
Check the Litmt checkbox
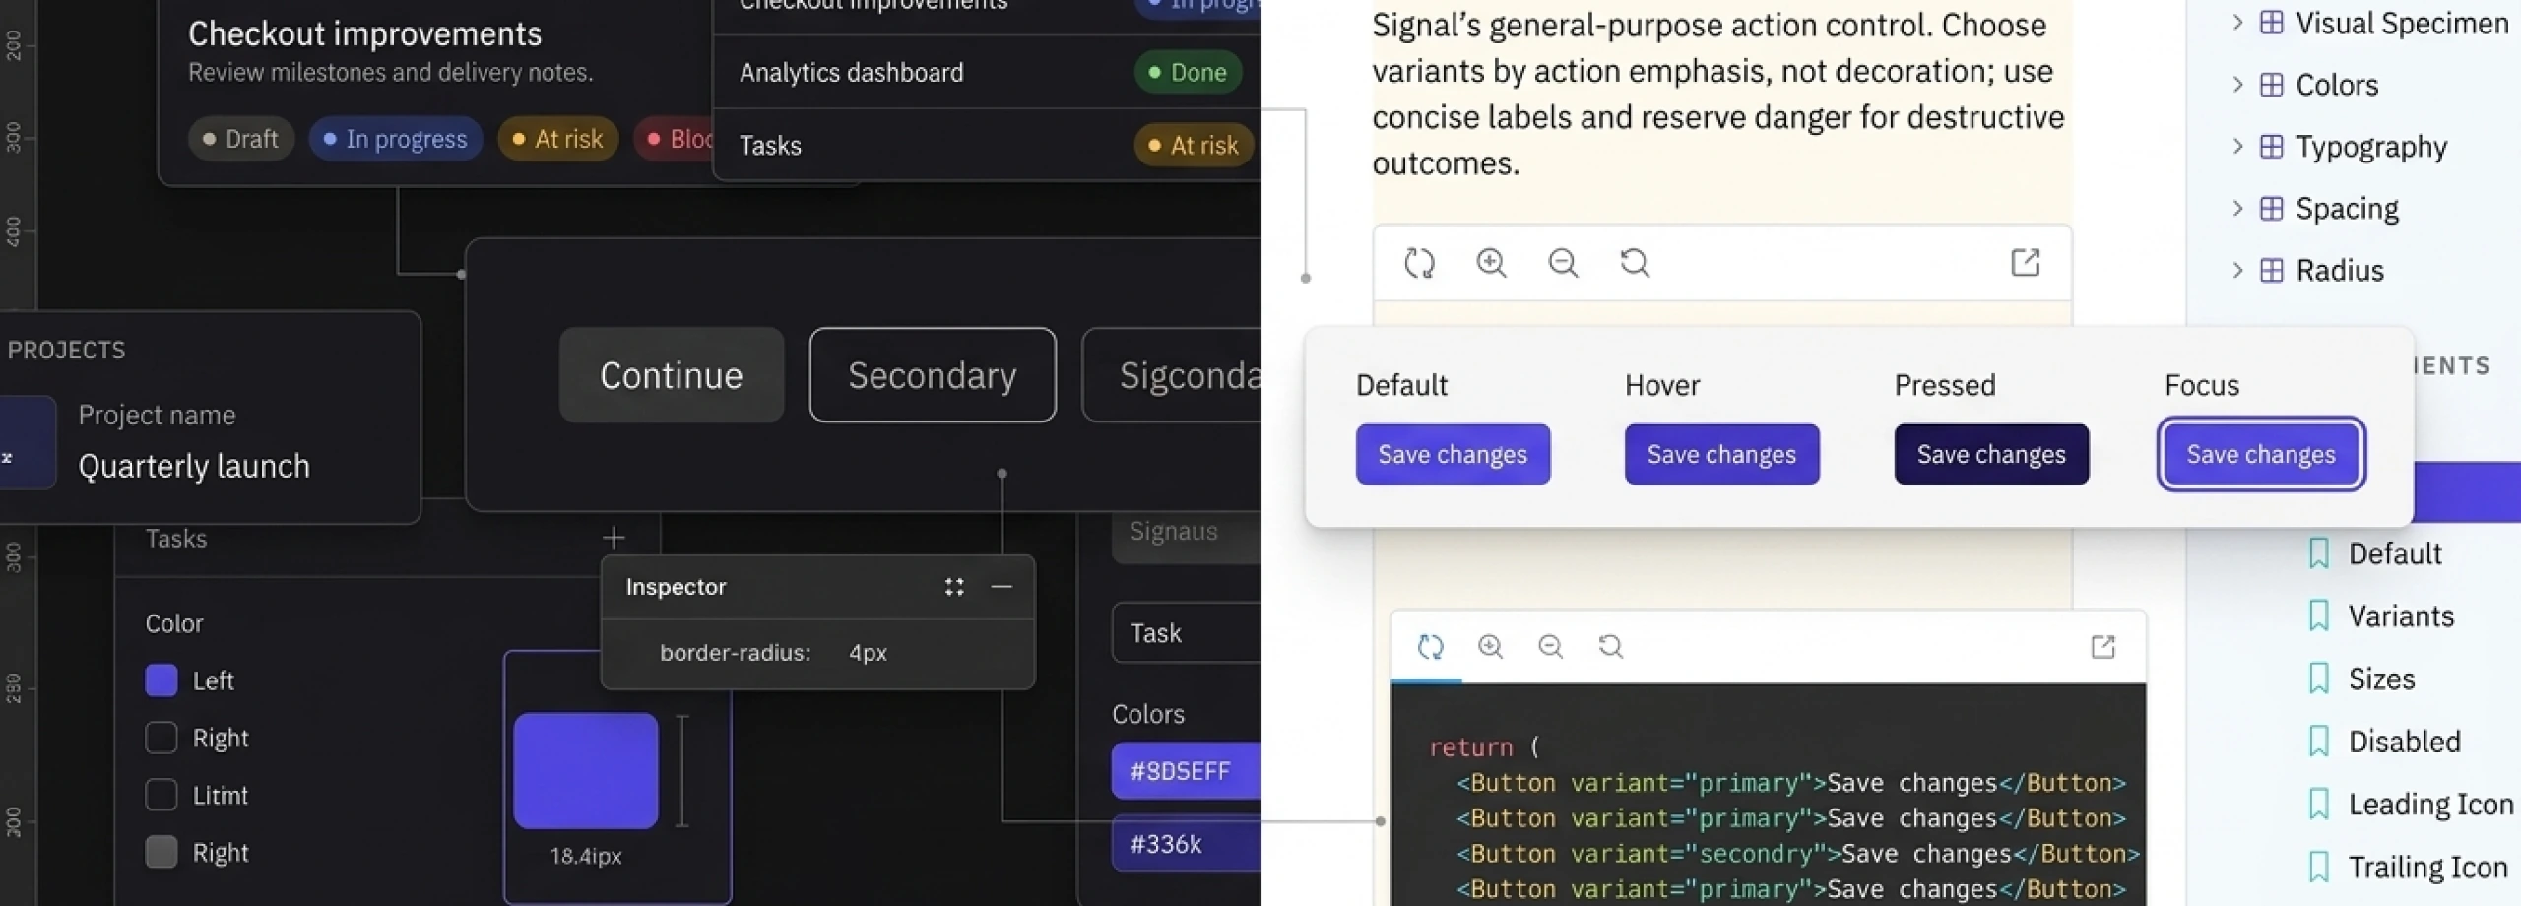click(162, 795)
